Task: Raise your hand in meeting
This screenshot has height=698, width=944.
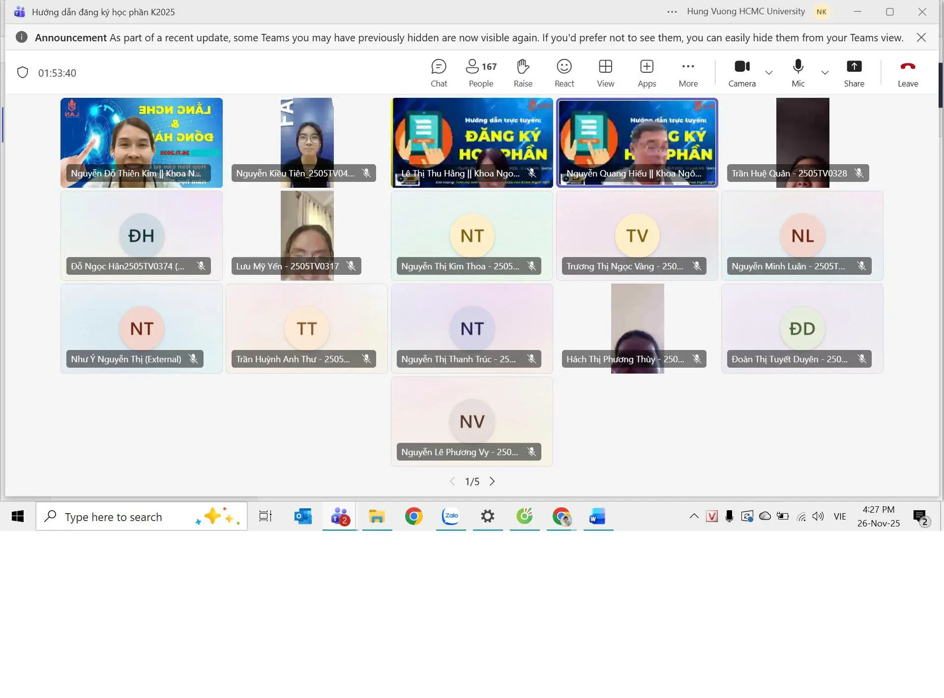Action: (523, 73)
